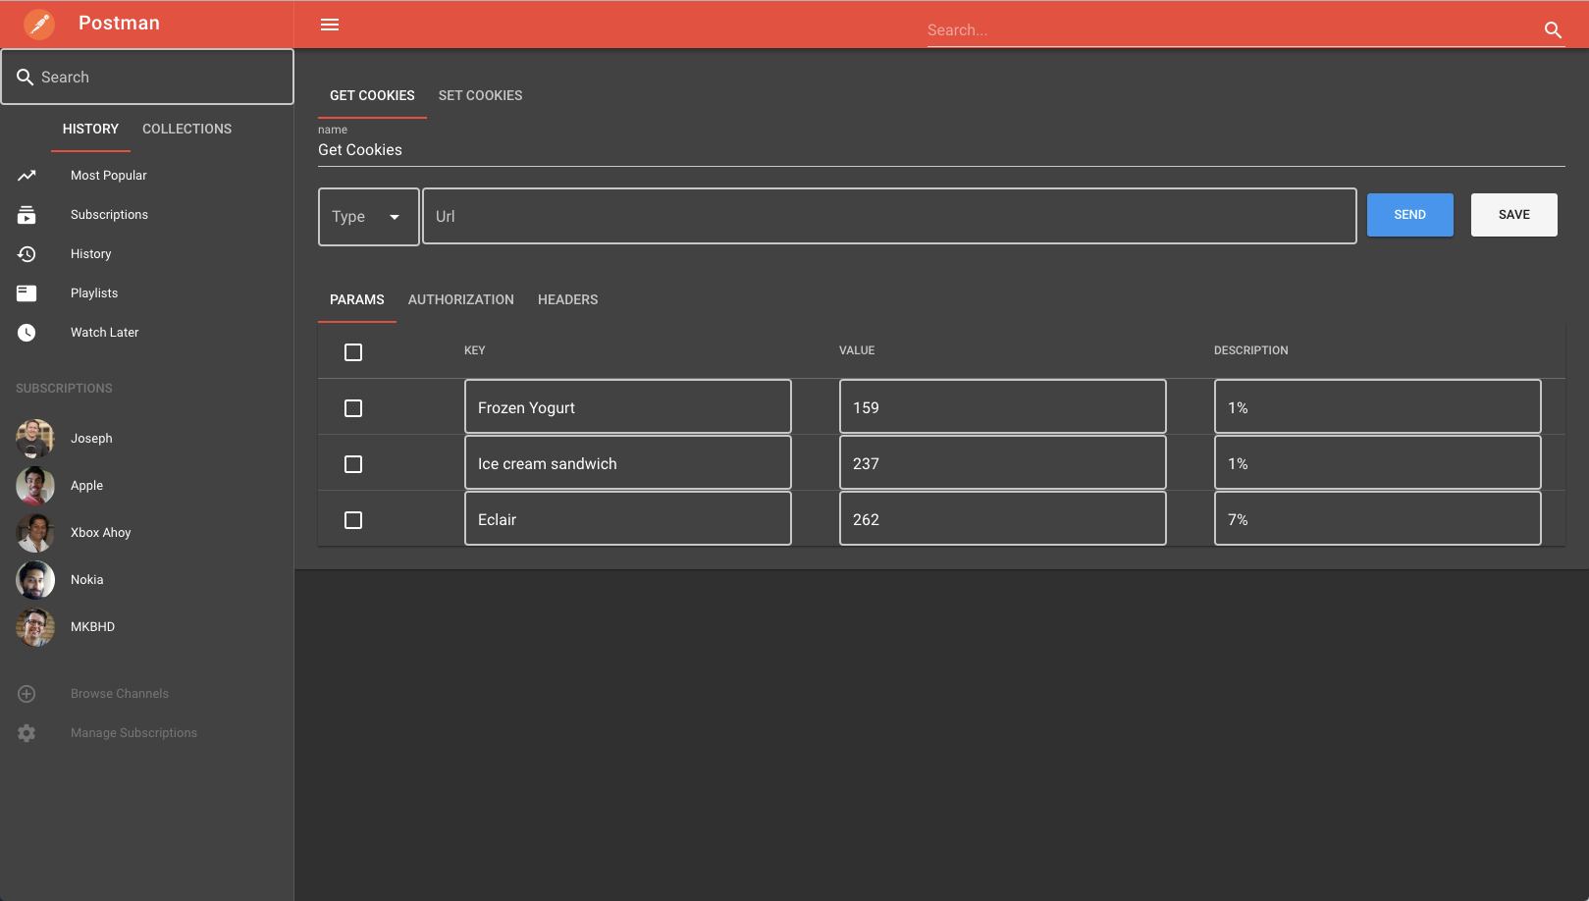Switch to the Get Cookies tab

pos(372,95)
